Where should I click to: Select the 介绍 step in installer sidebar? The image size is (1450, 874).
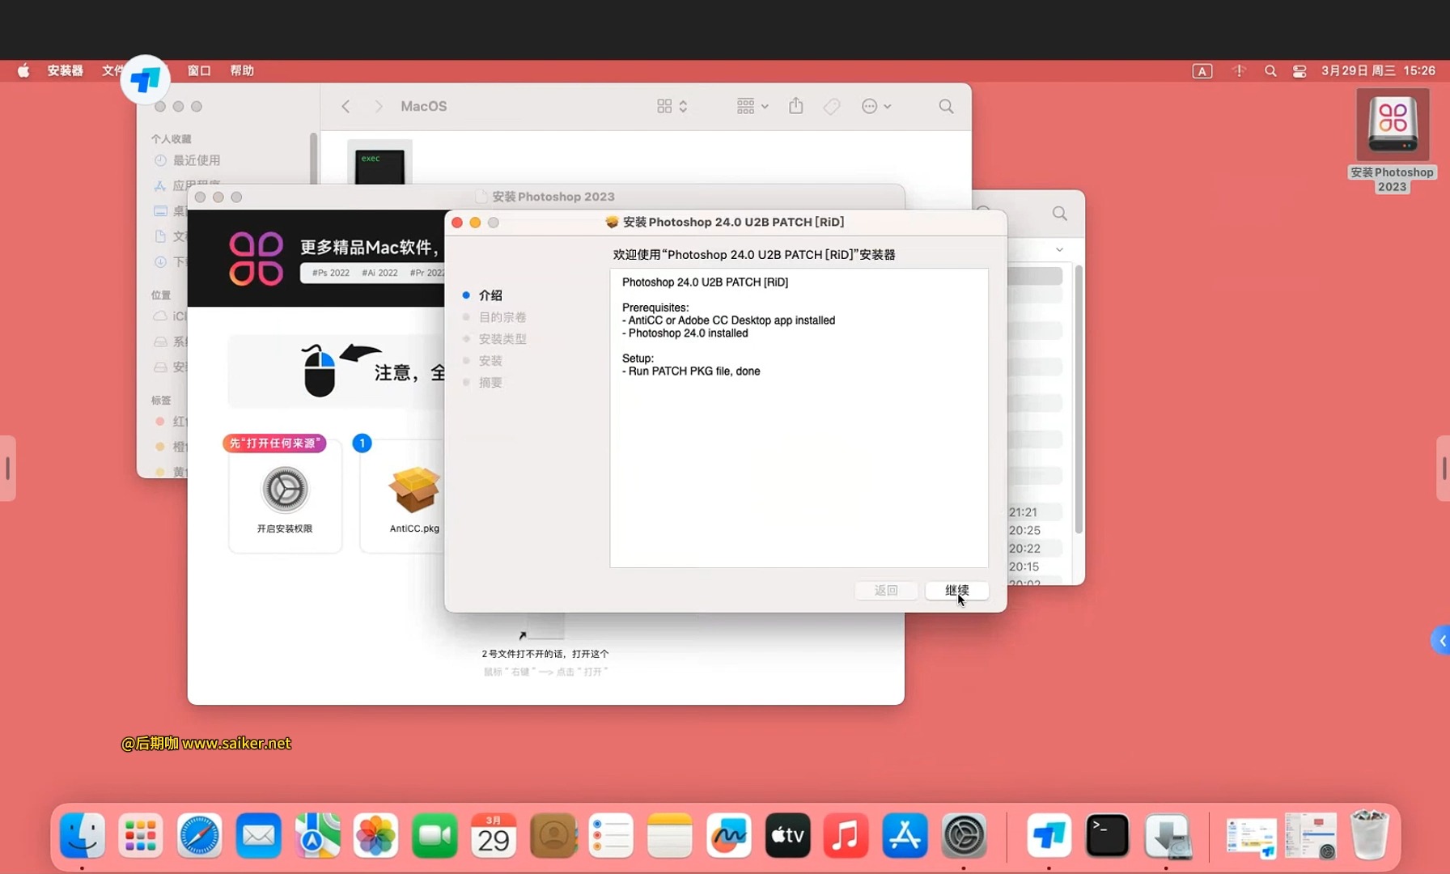490,295
